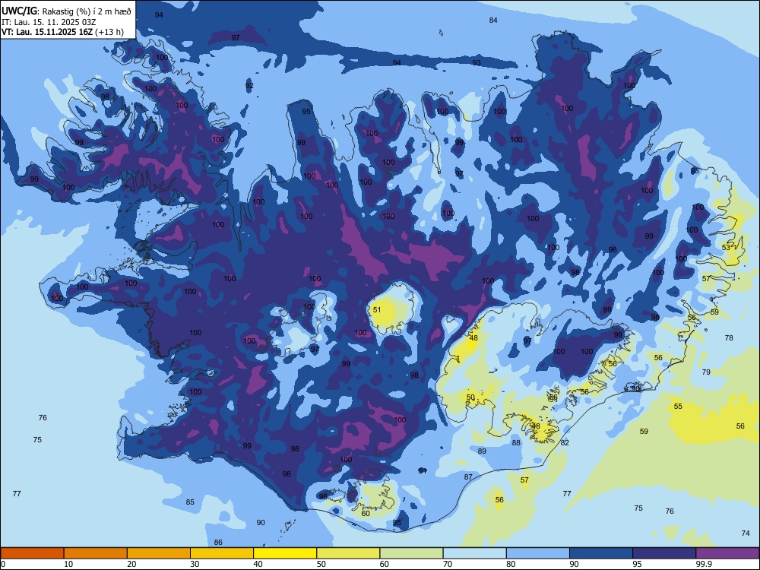Click the 'VT: Lau. 15.11.2025 16Z (+13 h)' line
Viewport: 760px width, 570px height.
[x=62, y=32]
